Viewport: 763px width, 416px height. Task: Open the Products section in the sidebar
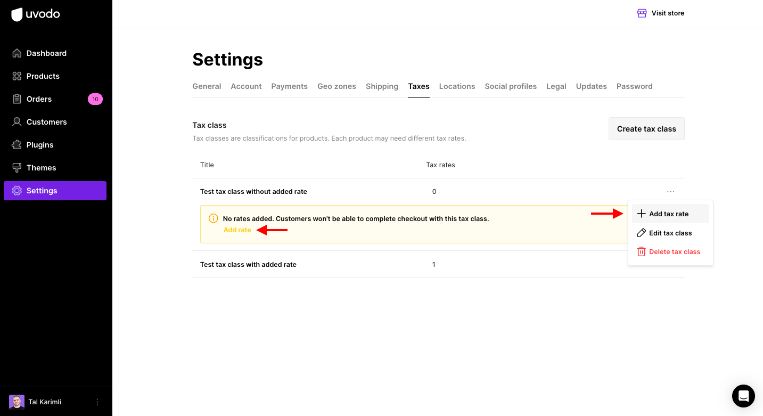click(43, 76)
